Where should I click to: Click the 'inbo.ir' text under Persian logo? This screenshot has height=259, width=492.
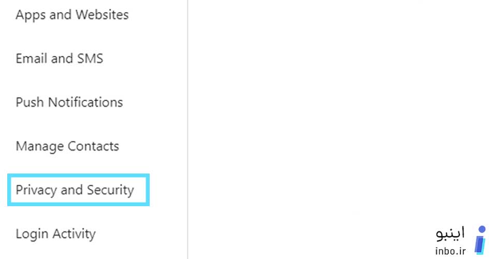click(x=451, y=251)
